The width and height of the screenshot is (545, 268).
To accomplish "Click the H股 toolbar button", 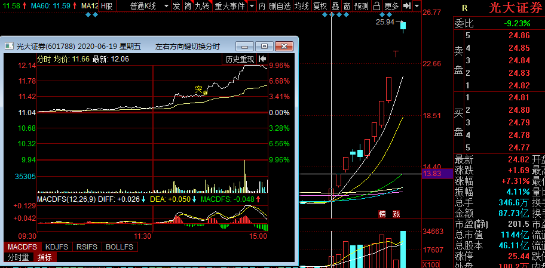I will pos(107,6).
